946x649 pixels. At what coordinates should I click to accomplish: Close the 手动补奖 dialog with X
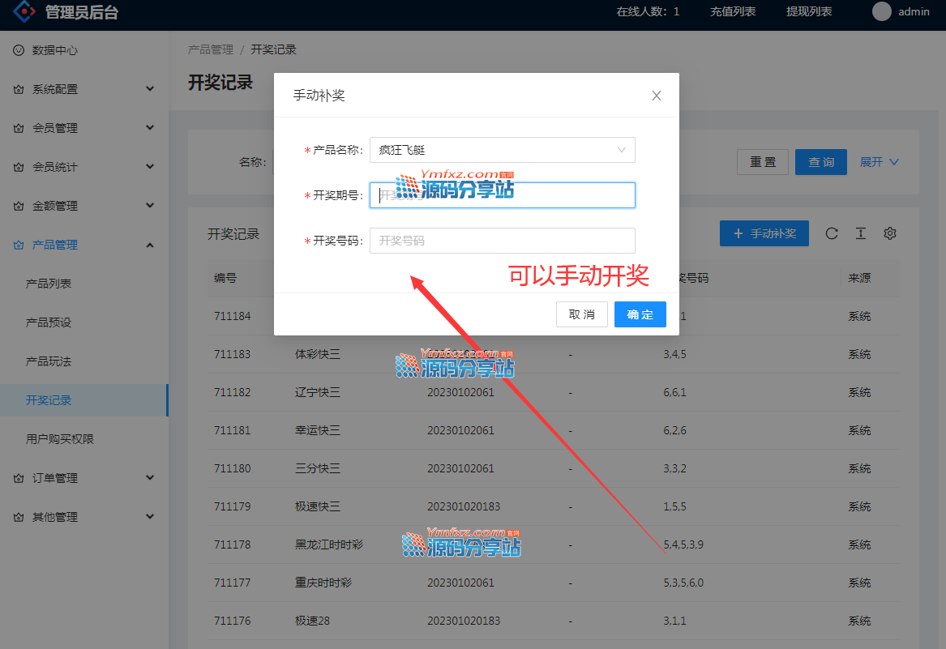click(657, 96)
